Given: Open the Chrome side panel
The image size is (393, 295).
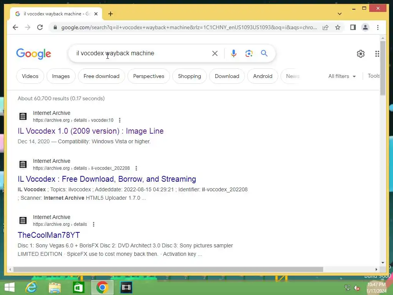Looking at the screenshot, I should pyautogui.click(x=353, y=27).
